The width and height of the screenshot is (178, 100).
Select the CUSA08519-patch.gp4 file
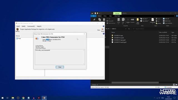(x=119, y=42)
